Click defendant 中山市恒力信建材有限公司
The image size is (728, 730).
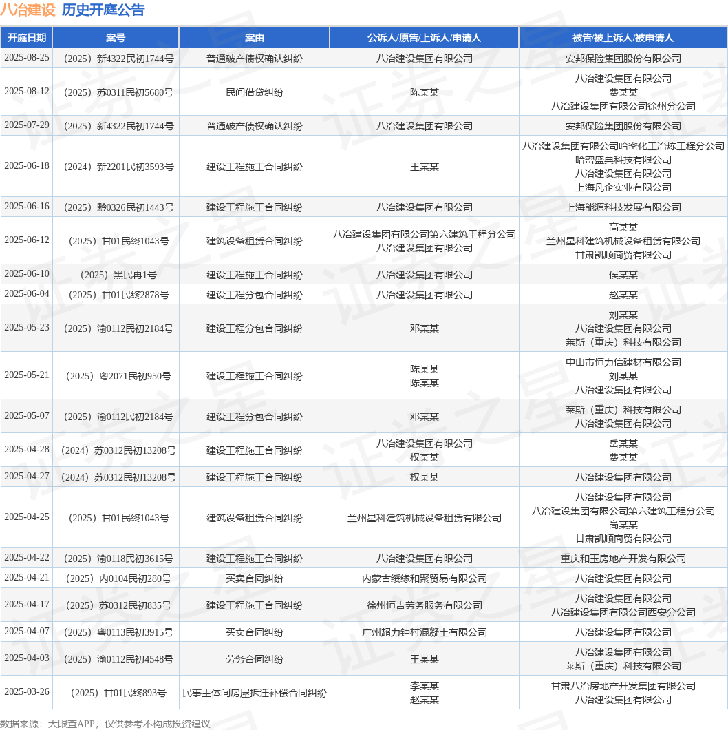pos(623,363)
